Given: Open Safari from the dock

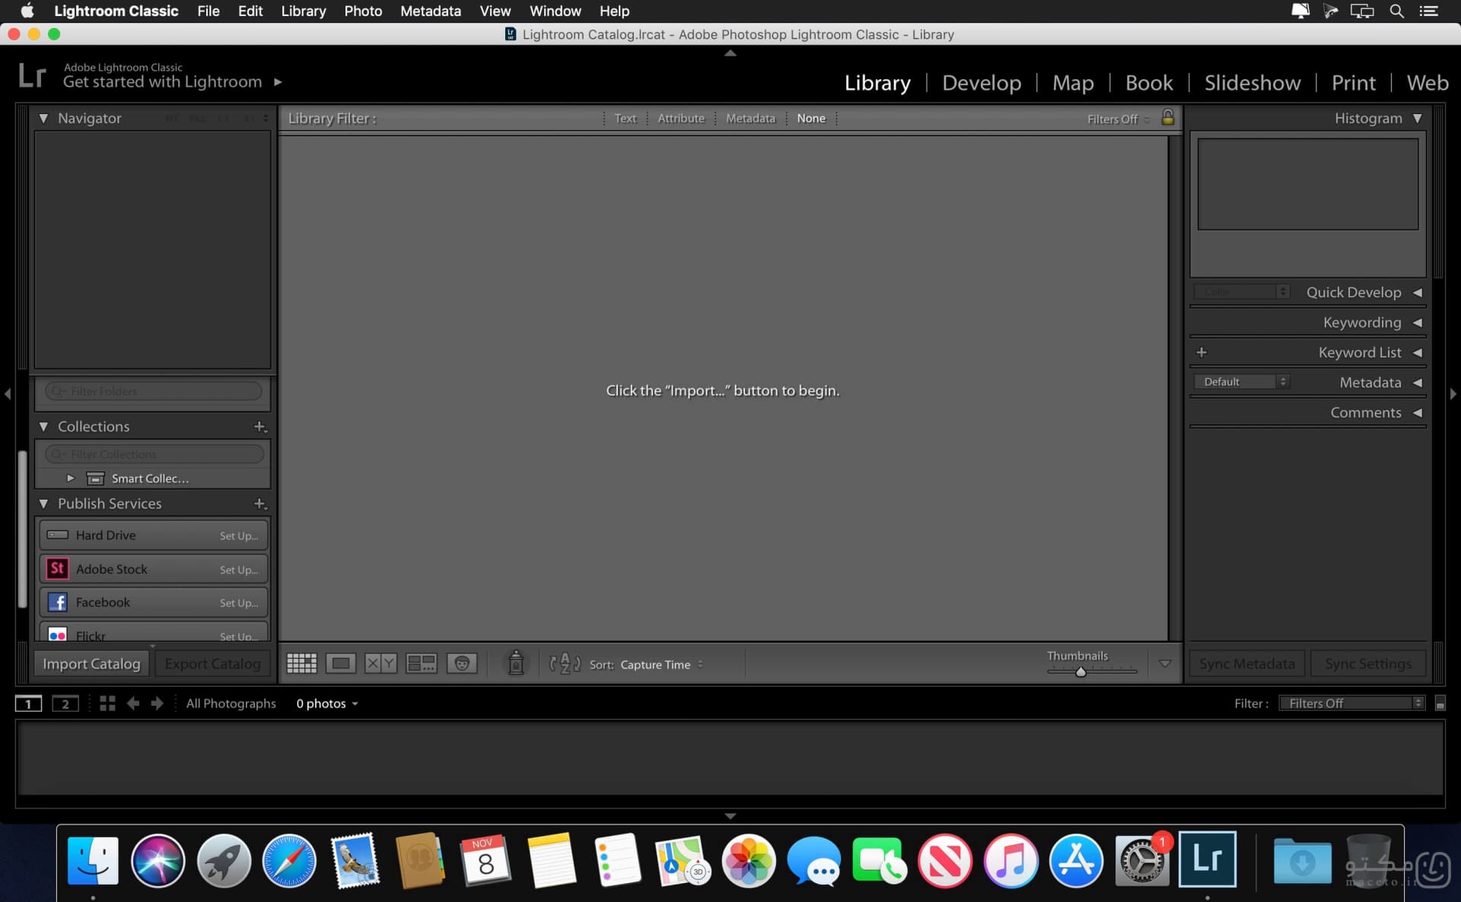Looking at the screenshot, I should pos(289,861).
